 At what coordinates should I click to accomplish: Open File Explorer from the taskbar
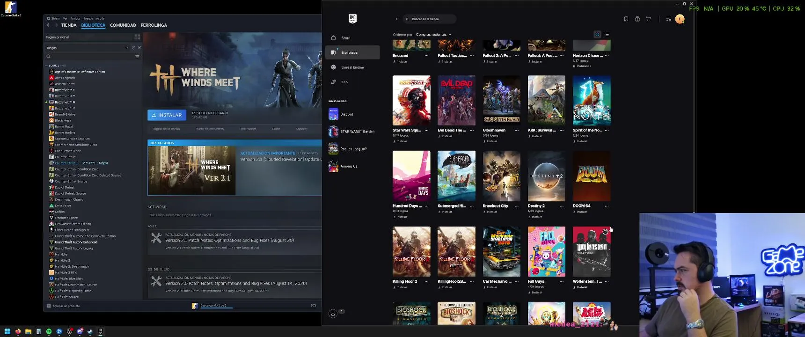point(28,331)
